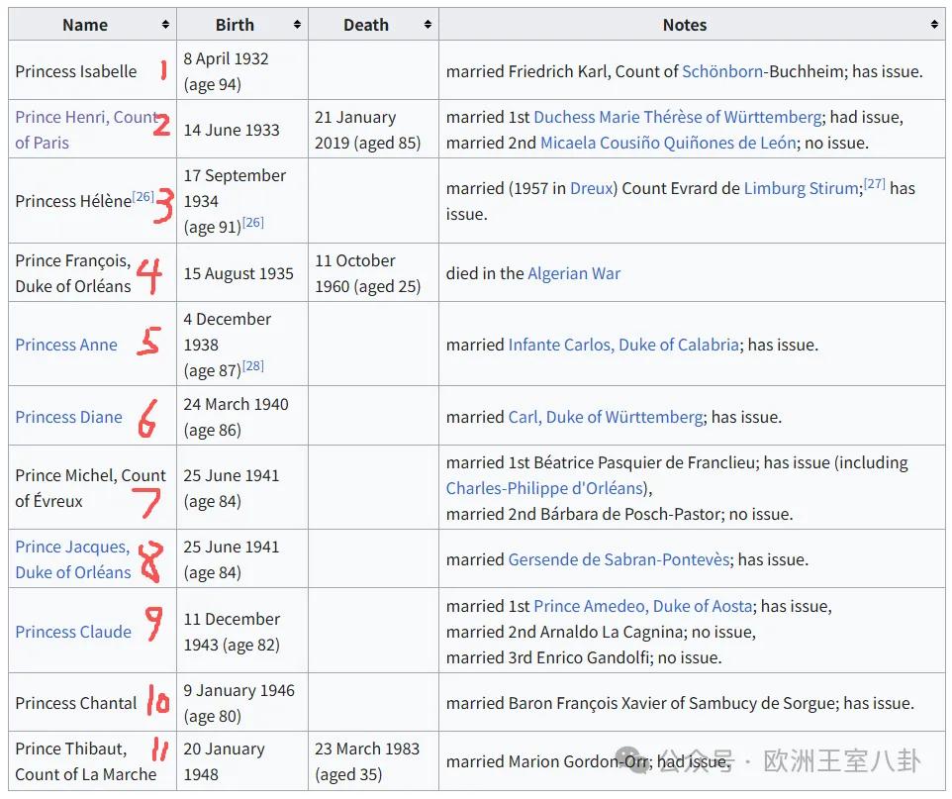Select 'married Marion Gordon-Orr' note
Image resolution: width=952 pixels, height=799 pixels.
(546, 761)
